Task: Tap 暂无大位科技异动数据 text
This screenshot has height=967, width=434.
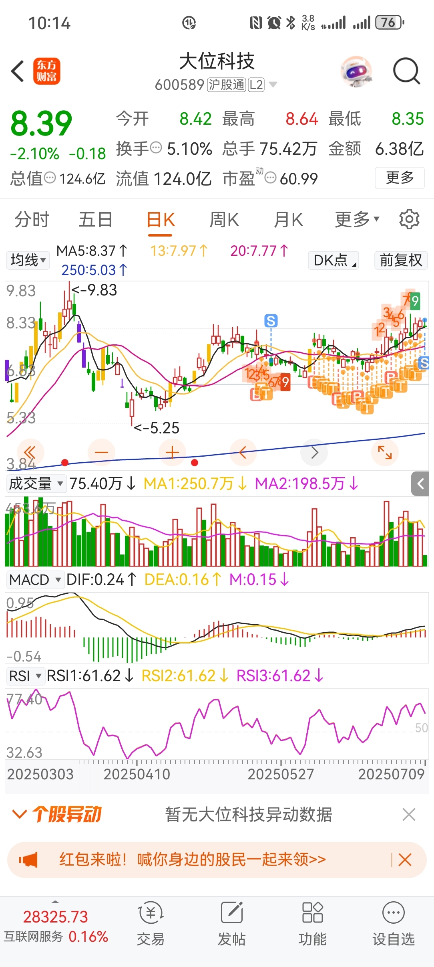Action: pos(249,815)
